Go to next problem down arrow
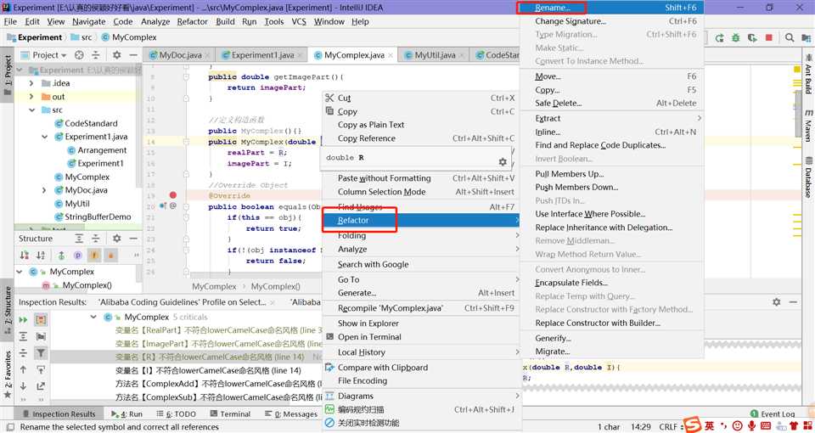Image resolution: width=815 pixels, height=433 pixels. [23, 386]
